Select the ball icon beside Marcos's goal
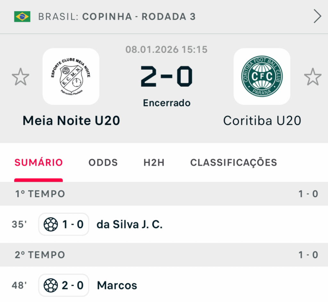The width and height of the screenshot is (328, 302). pos(51,285)
